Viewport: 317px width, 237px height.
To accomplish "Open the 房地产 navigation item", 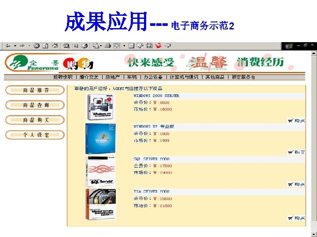I will coord(113,77).
